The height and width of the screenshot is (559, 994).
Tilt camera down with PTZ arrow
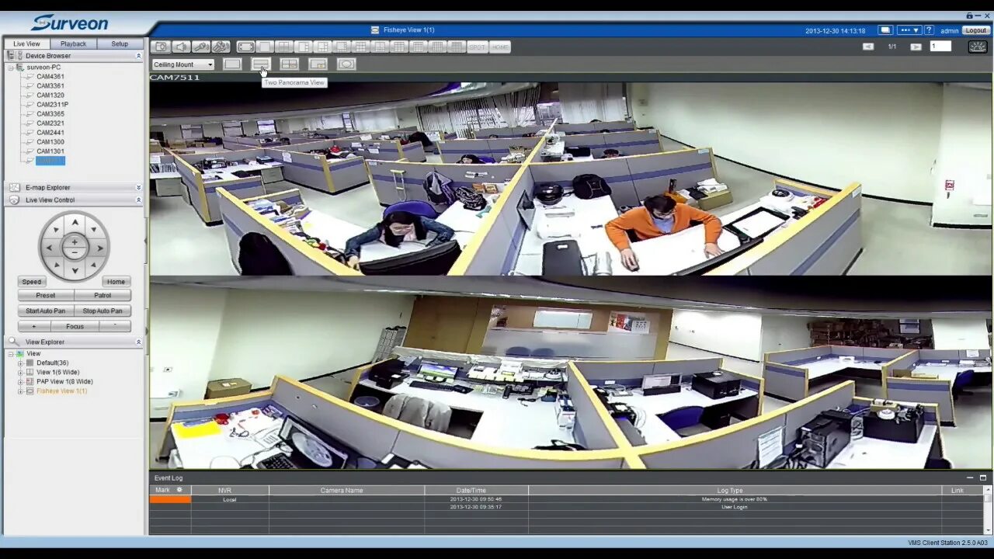[x=75, y=271]
